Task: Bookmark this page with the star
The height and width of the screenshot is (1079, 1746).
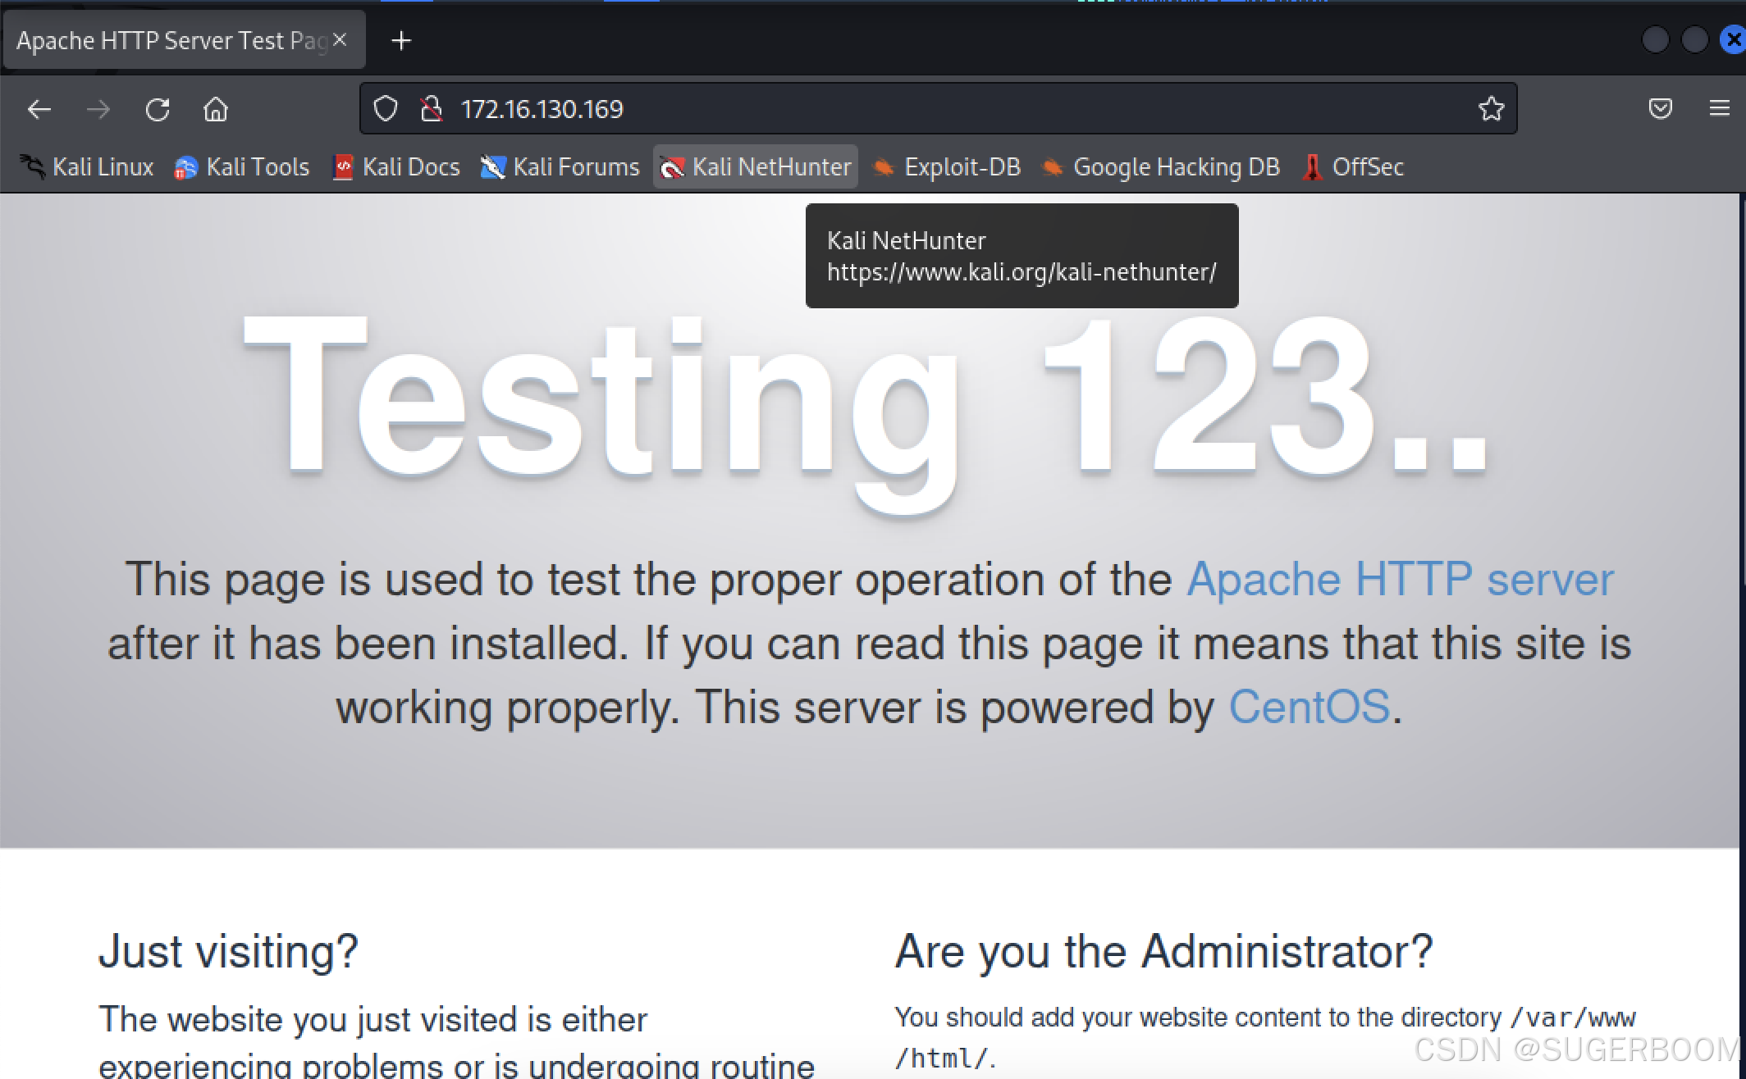Action: [x=1491, y=109]
